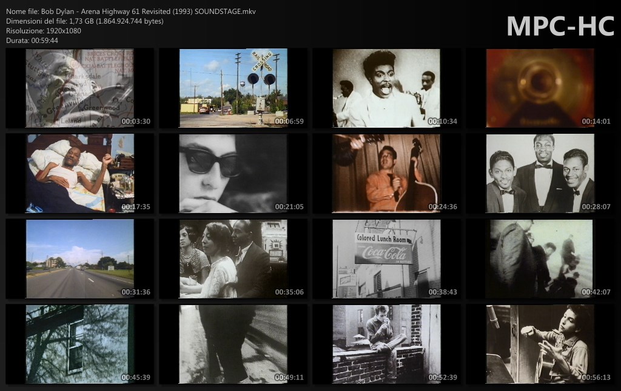Select the sunglasses close-up thumbnail at 00:21:05
The height and width of the screenshot is (391, 621).
[x=233, y=173]
